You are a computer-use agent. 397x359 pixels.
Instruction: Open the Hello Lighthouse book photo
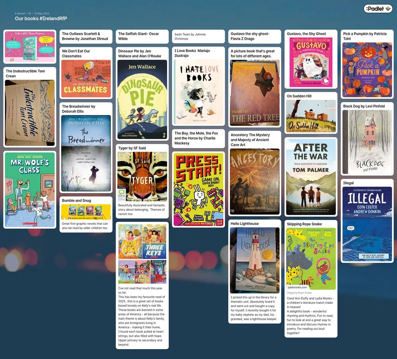(254, 260)
